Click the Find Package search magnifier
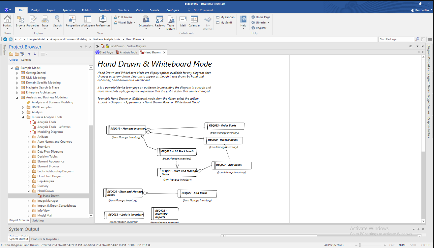434x248 pixels. tap(417, 39)
